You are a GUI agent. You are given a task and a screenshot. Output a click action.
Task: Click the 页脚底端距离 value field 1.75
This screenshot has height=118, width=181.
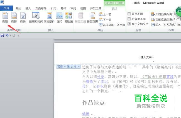point(177,19)
